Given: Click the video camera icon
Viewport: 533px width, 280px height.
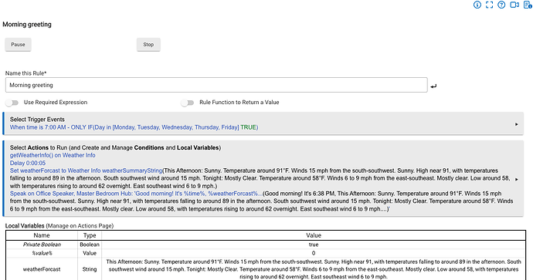Looking at the screenshot, I should 514,5.
